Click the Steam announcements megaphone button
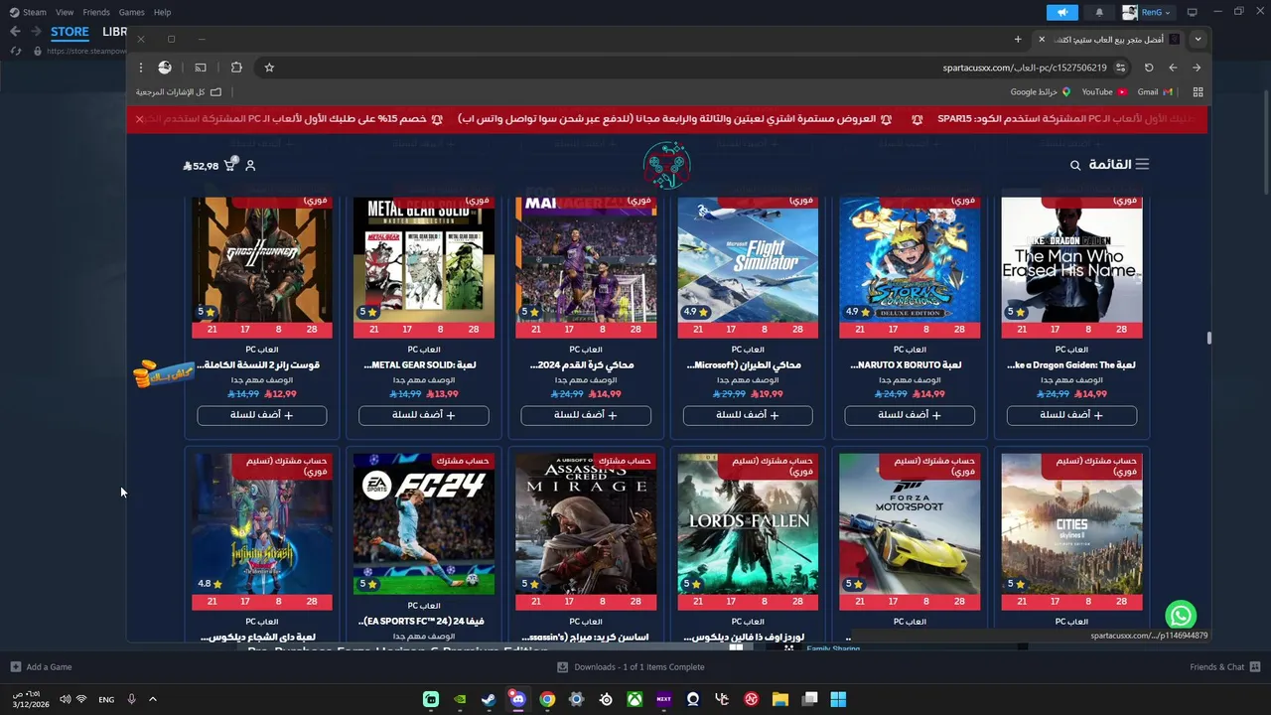Image resolution: width=1271 pixels, height=715 pixels. point(1061,12)
